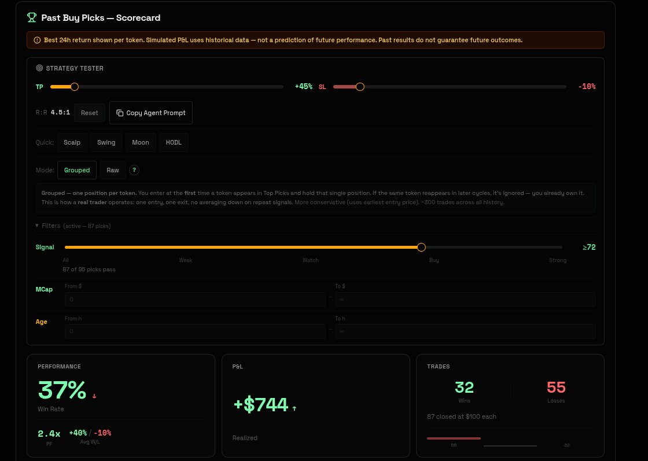The height and width of the screenshot is (461, 648).
Task: Click the copy icon in Copy Agent Prompt
Action: pos(120,113)
